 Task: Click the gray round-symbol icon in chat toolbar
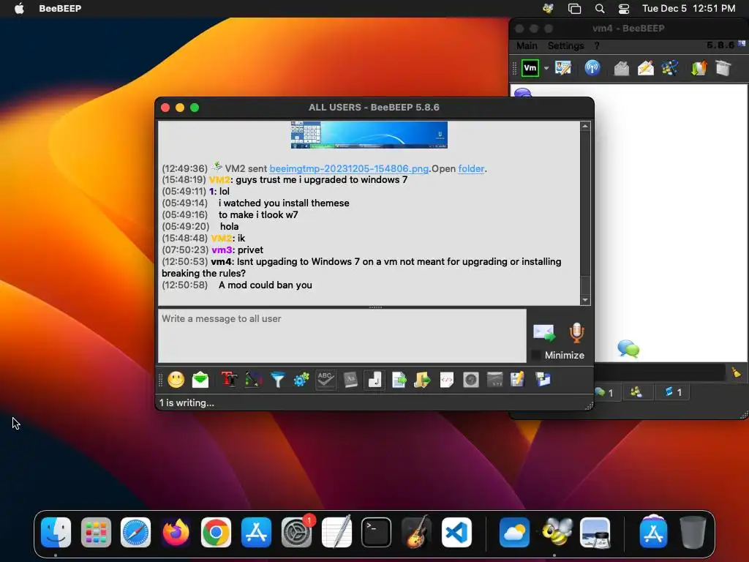coord(471,380)
